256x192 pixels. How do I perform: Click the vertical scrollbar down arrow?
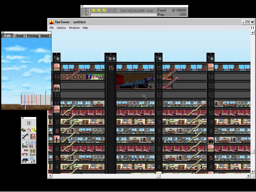[x=252, y=171]
